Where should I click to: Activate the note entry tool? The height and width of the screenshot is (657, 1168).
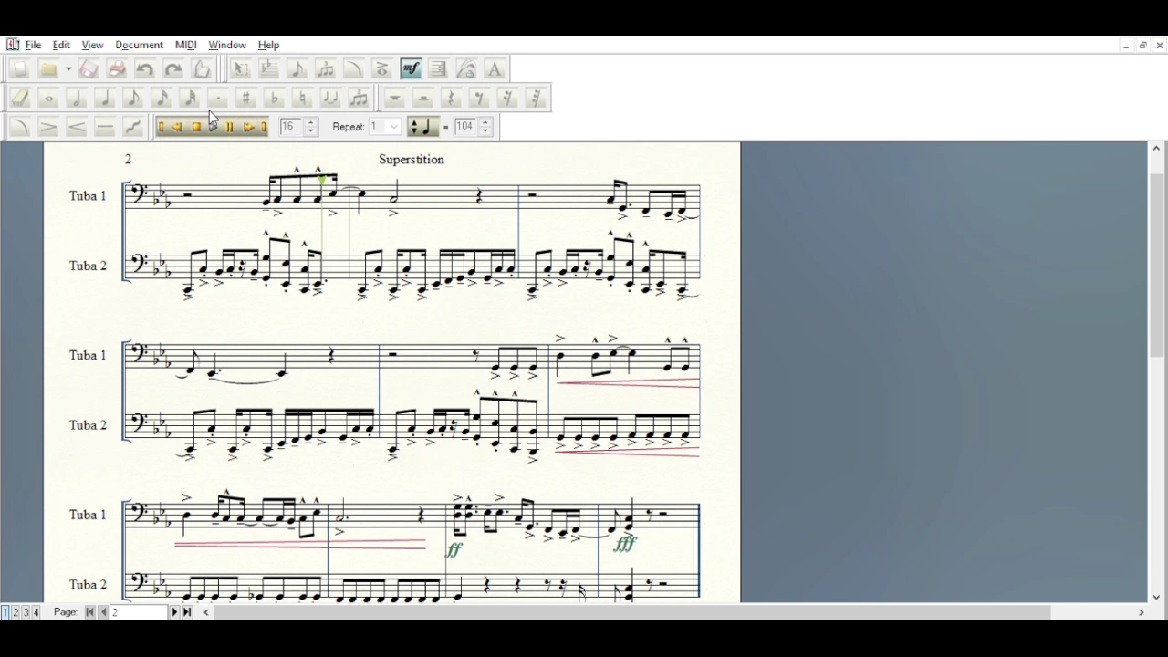tap(297, 69)
